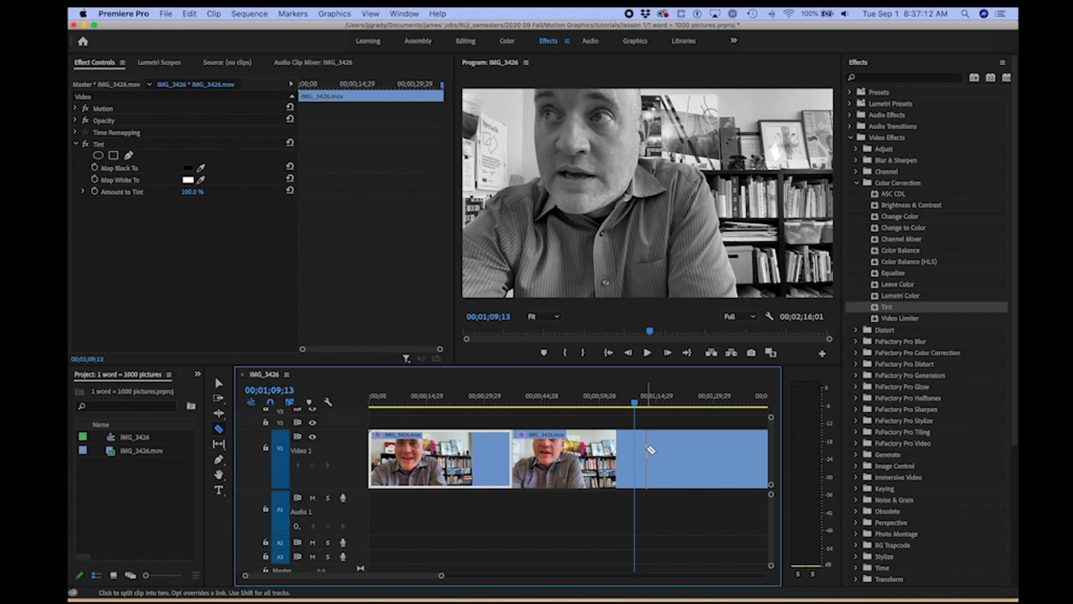Image resolution: width=1073 pixels, height=604 pixels.
Task: Expand the Motion effect properties
Action: point(75,108)
